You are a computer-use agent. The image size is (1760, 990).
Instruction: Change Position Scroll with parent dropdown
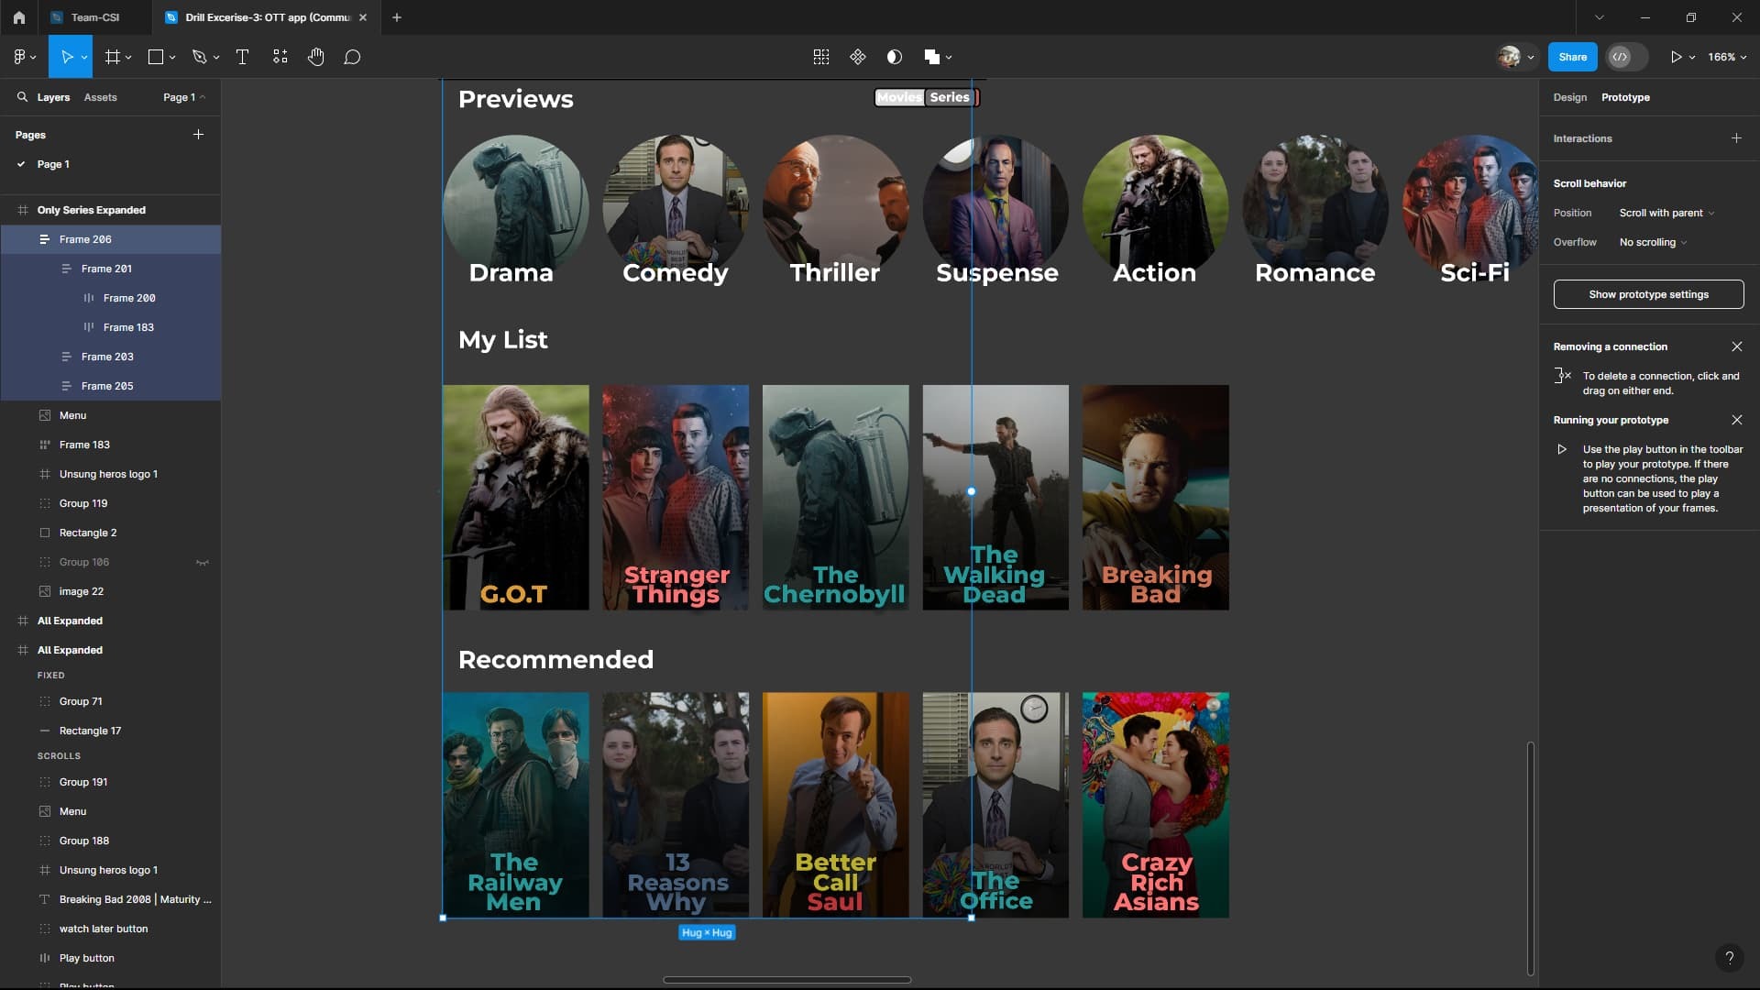[x=1666, y=213]
